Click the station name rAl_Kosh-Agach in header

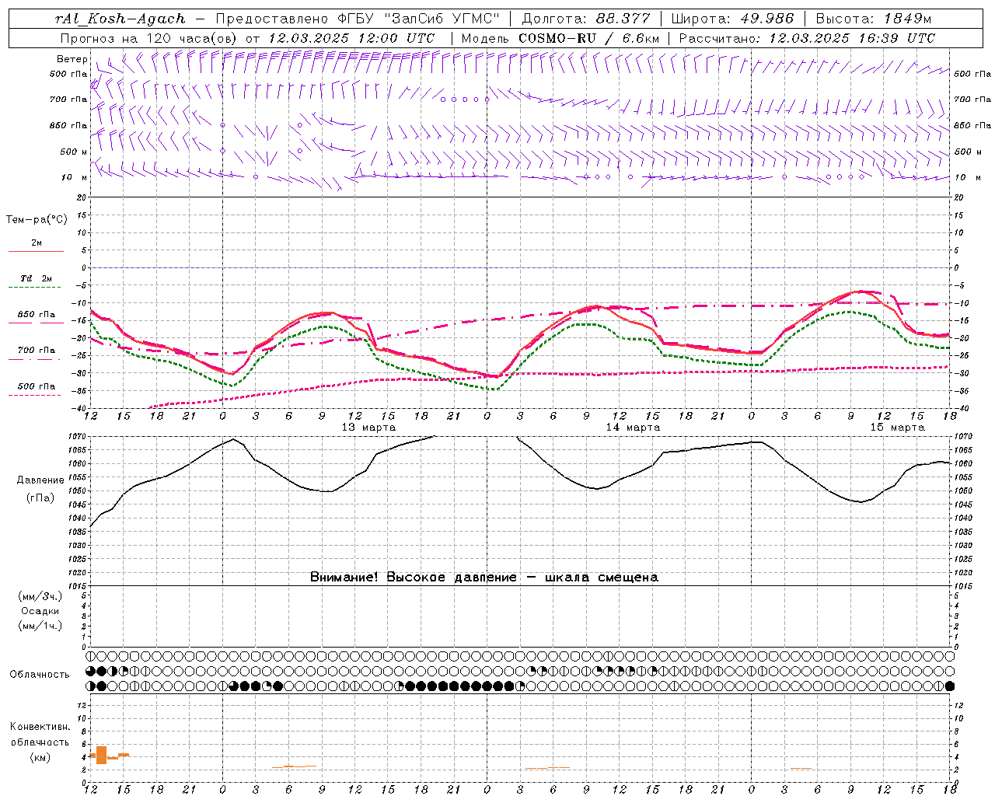pyautogui.click(x=120, y=19)
